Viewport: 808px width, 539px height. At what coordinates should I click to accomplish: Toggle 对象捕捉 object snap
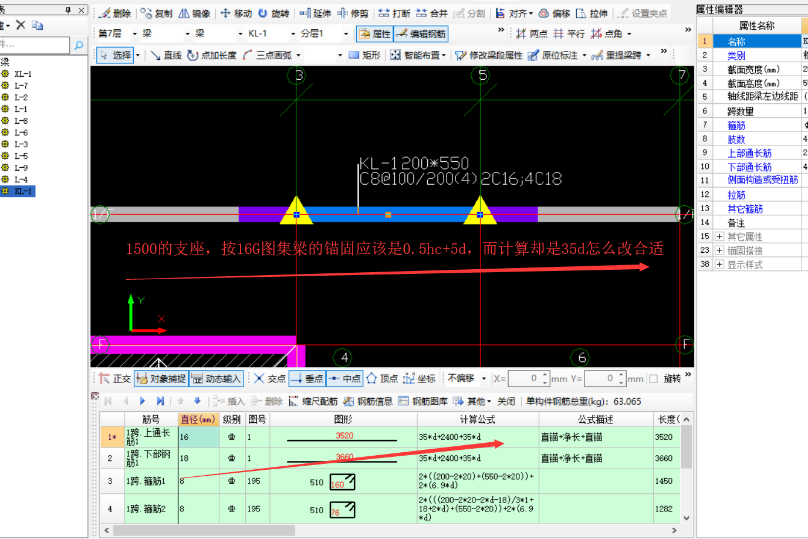161,379
